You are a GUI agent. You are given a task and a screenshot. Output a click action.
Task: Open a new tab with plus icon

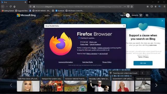coord(29,2)
